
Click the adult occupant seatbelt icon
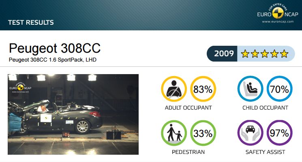[174, 89]
